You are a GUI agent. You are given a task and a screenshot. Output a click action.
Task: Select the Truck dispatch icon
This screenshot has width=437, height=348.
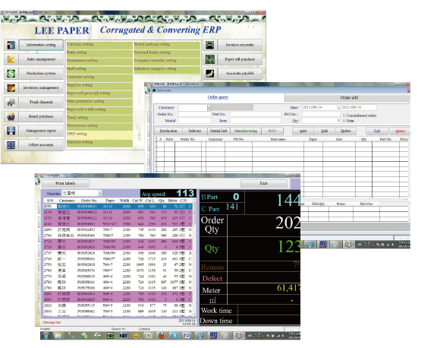[x=11, y=102]
